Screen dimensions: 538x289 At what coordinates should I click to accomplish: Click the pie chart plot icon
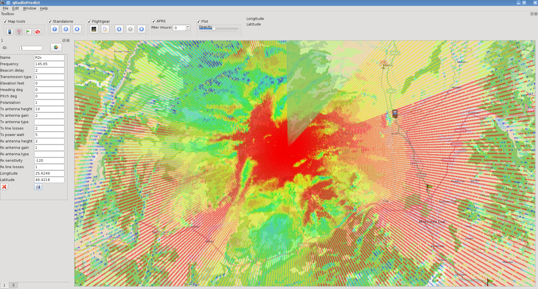(56, 48)
